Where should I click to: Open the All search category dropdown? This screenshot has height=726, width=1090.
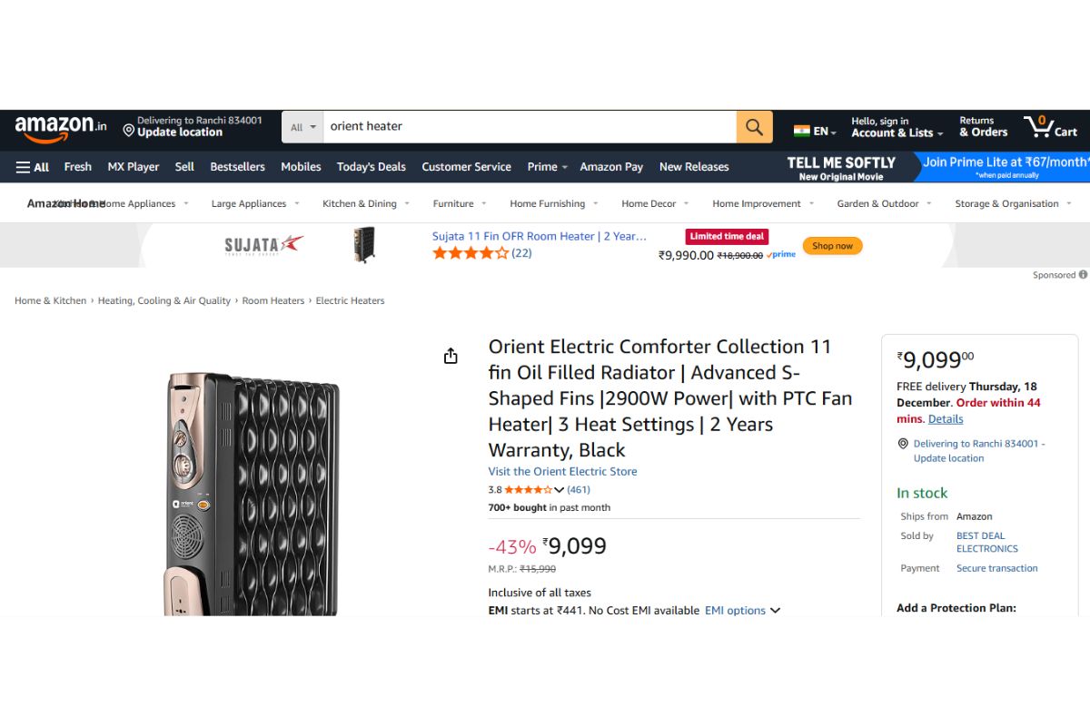click(302, 127)
